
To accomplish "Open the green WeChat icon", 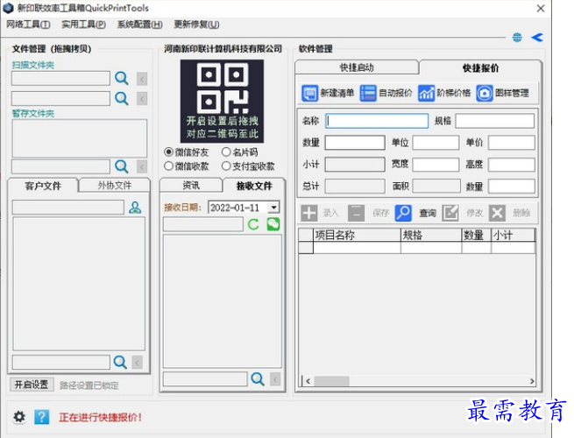I will tap(273, 225).
